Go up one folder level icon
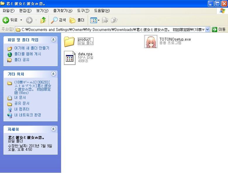Screen dimensions: 228x173 coord(43,20)
